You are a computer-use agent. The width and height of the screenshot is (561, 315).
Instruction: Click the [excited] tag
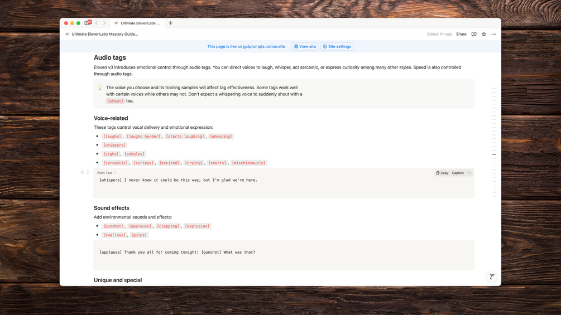point(169,163)
